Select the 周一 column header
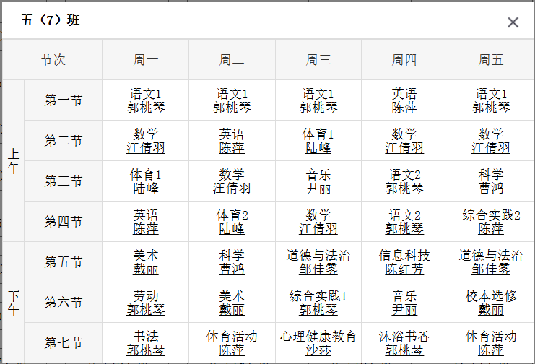 [x=146, y=60]
